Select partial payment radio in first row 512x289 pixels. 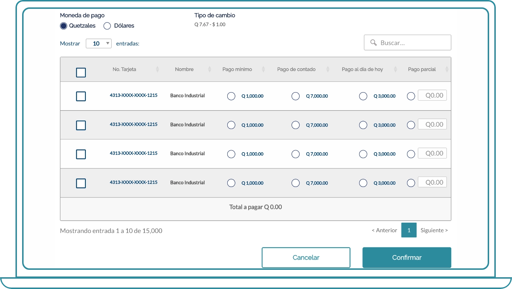[x=411, y=96]
